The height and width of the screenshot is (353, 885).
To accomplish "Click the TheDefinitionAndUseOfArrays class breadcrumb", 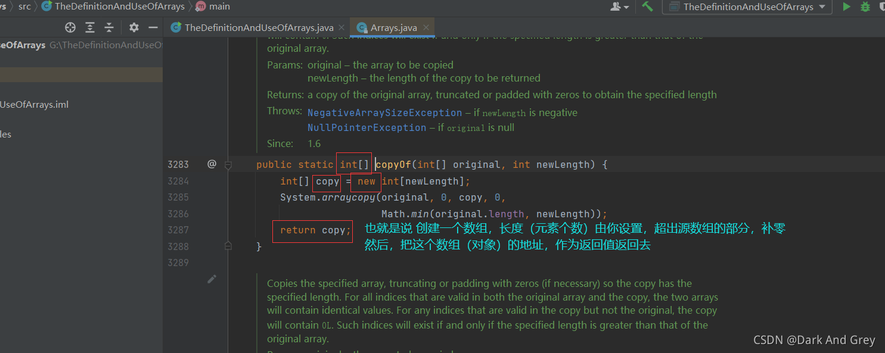I will (x=114, y=7).
